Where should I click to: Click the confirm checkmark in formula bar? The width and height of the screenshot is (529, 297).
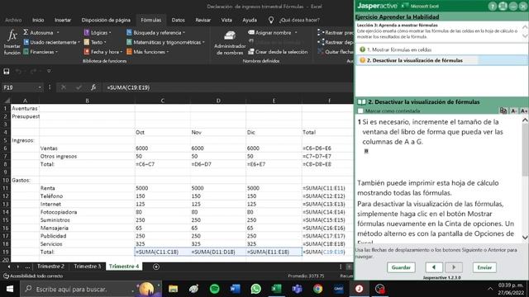pyautogui.click(x=79, y=87)
